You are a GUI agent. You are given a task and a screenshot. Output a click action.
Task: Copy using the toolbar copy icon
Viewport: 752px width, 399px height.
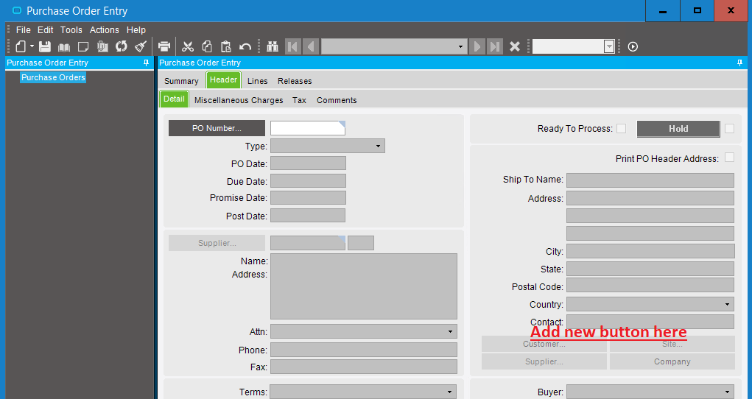[x=207, y=46]
